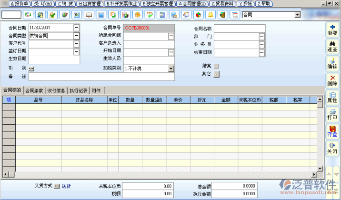Click the 删除 (Delete) red X button
This screenshot has height=200, width=341.
click(332, 80)
